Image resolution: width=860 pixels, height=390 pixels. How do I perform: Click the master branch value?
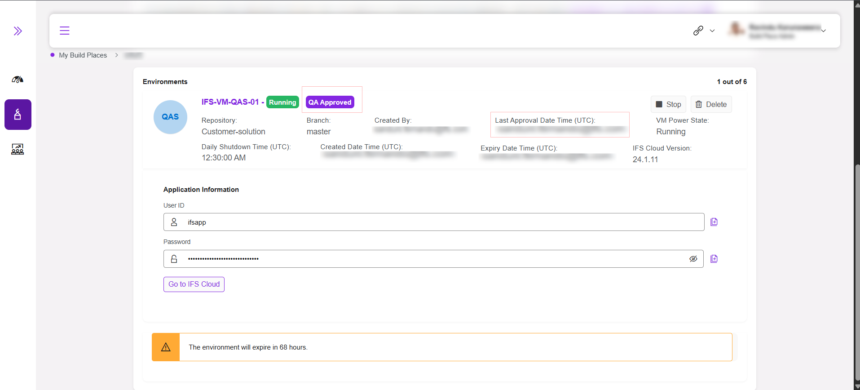click(319, 132)
